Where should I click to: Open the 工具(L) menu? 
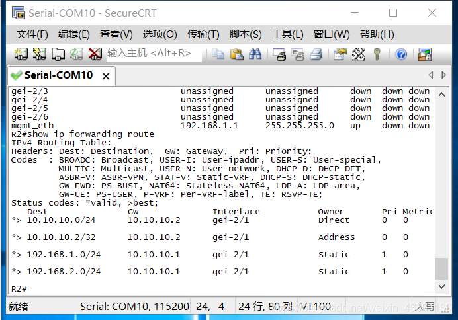point(288,34)
